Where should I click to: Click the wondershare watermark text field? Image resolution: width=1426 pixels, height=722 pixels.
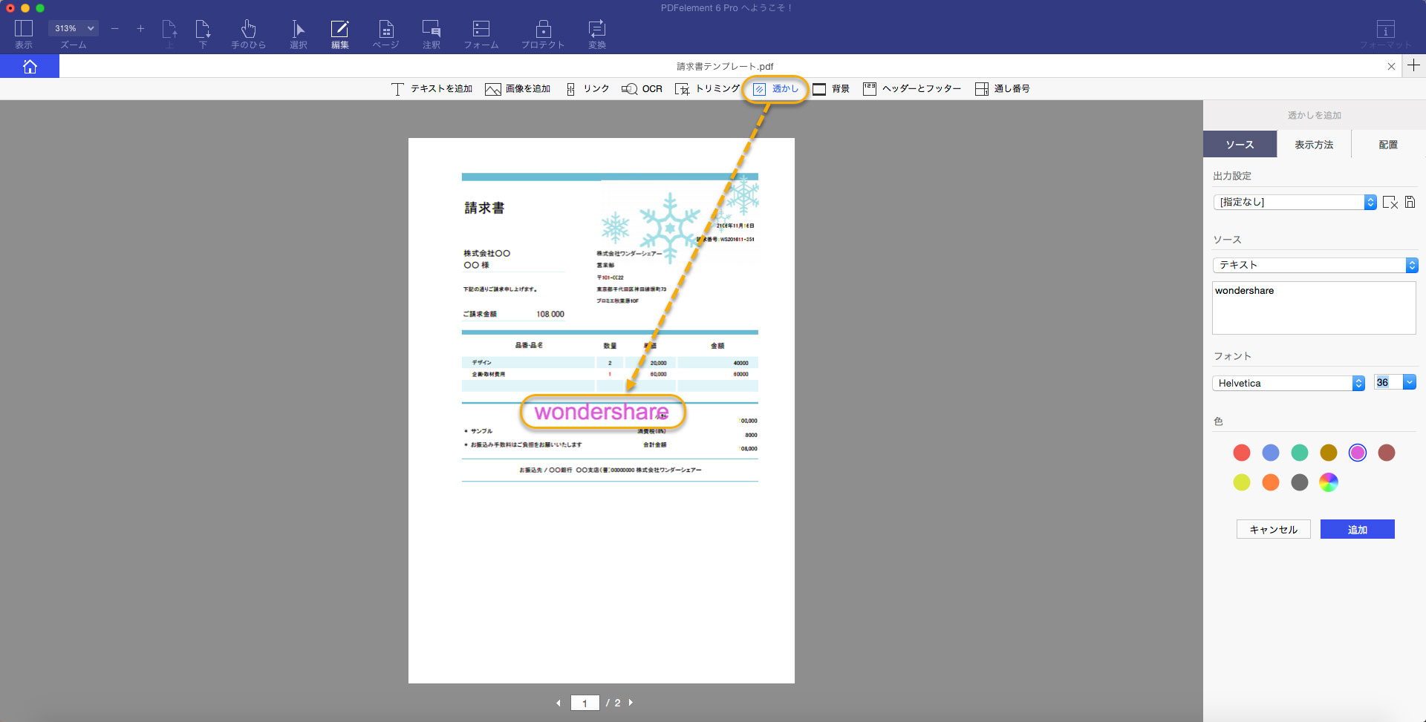click(x=1314, y=307)
